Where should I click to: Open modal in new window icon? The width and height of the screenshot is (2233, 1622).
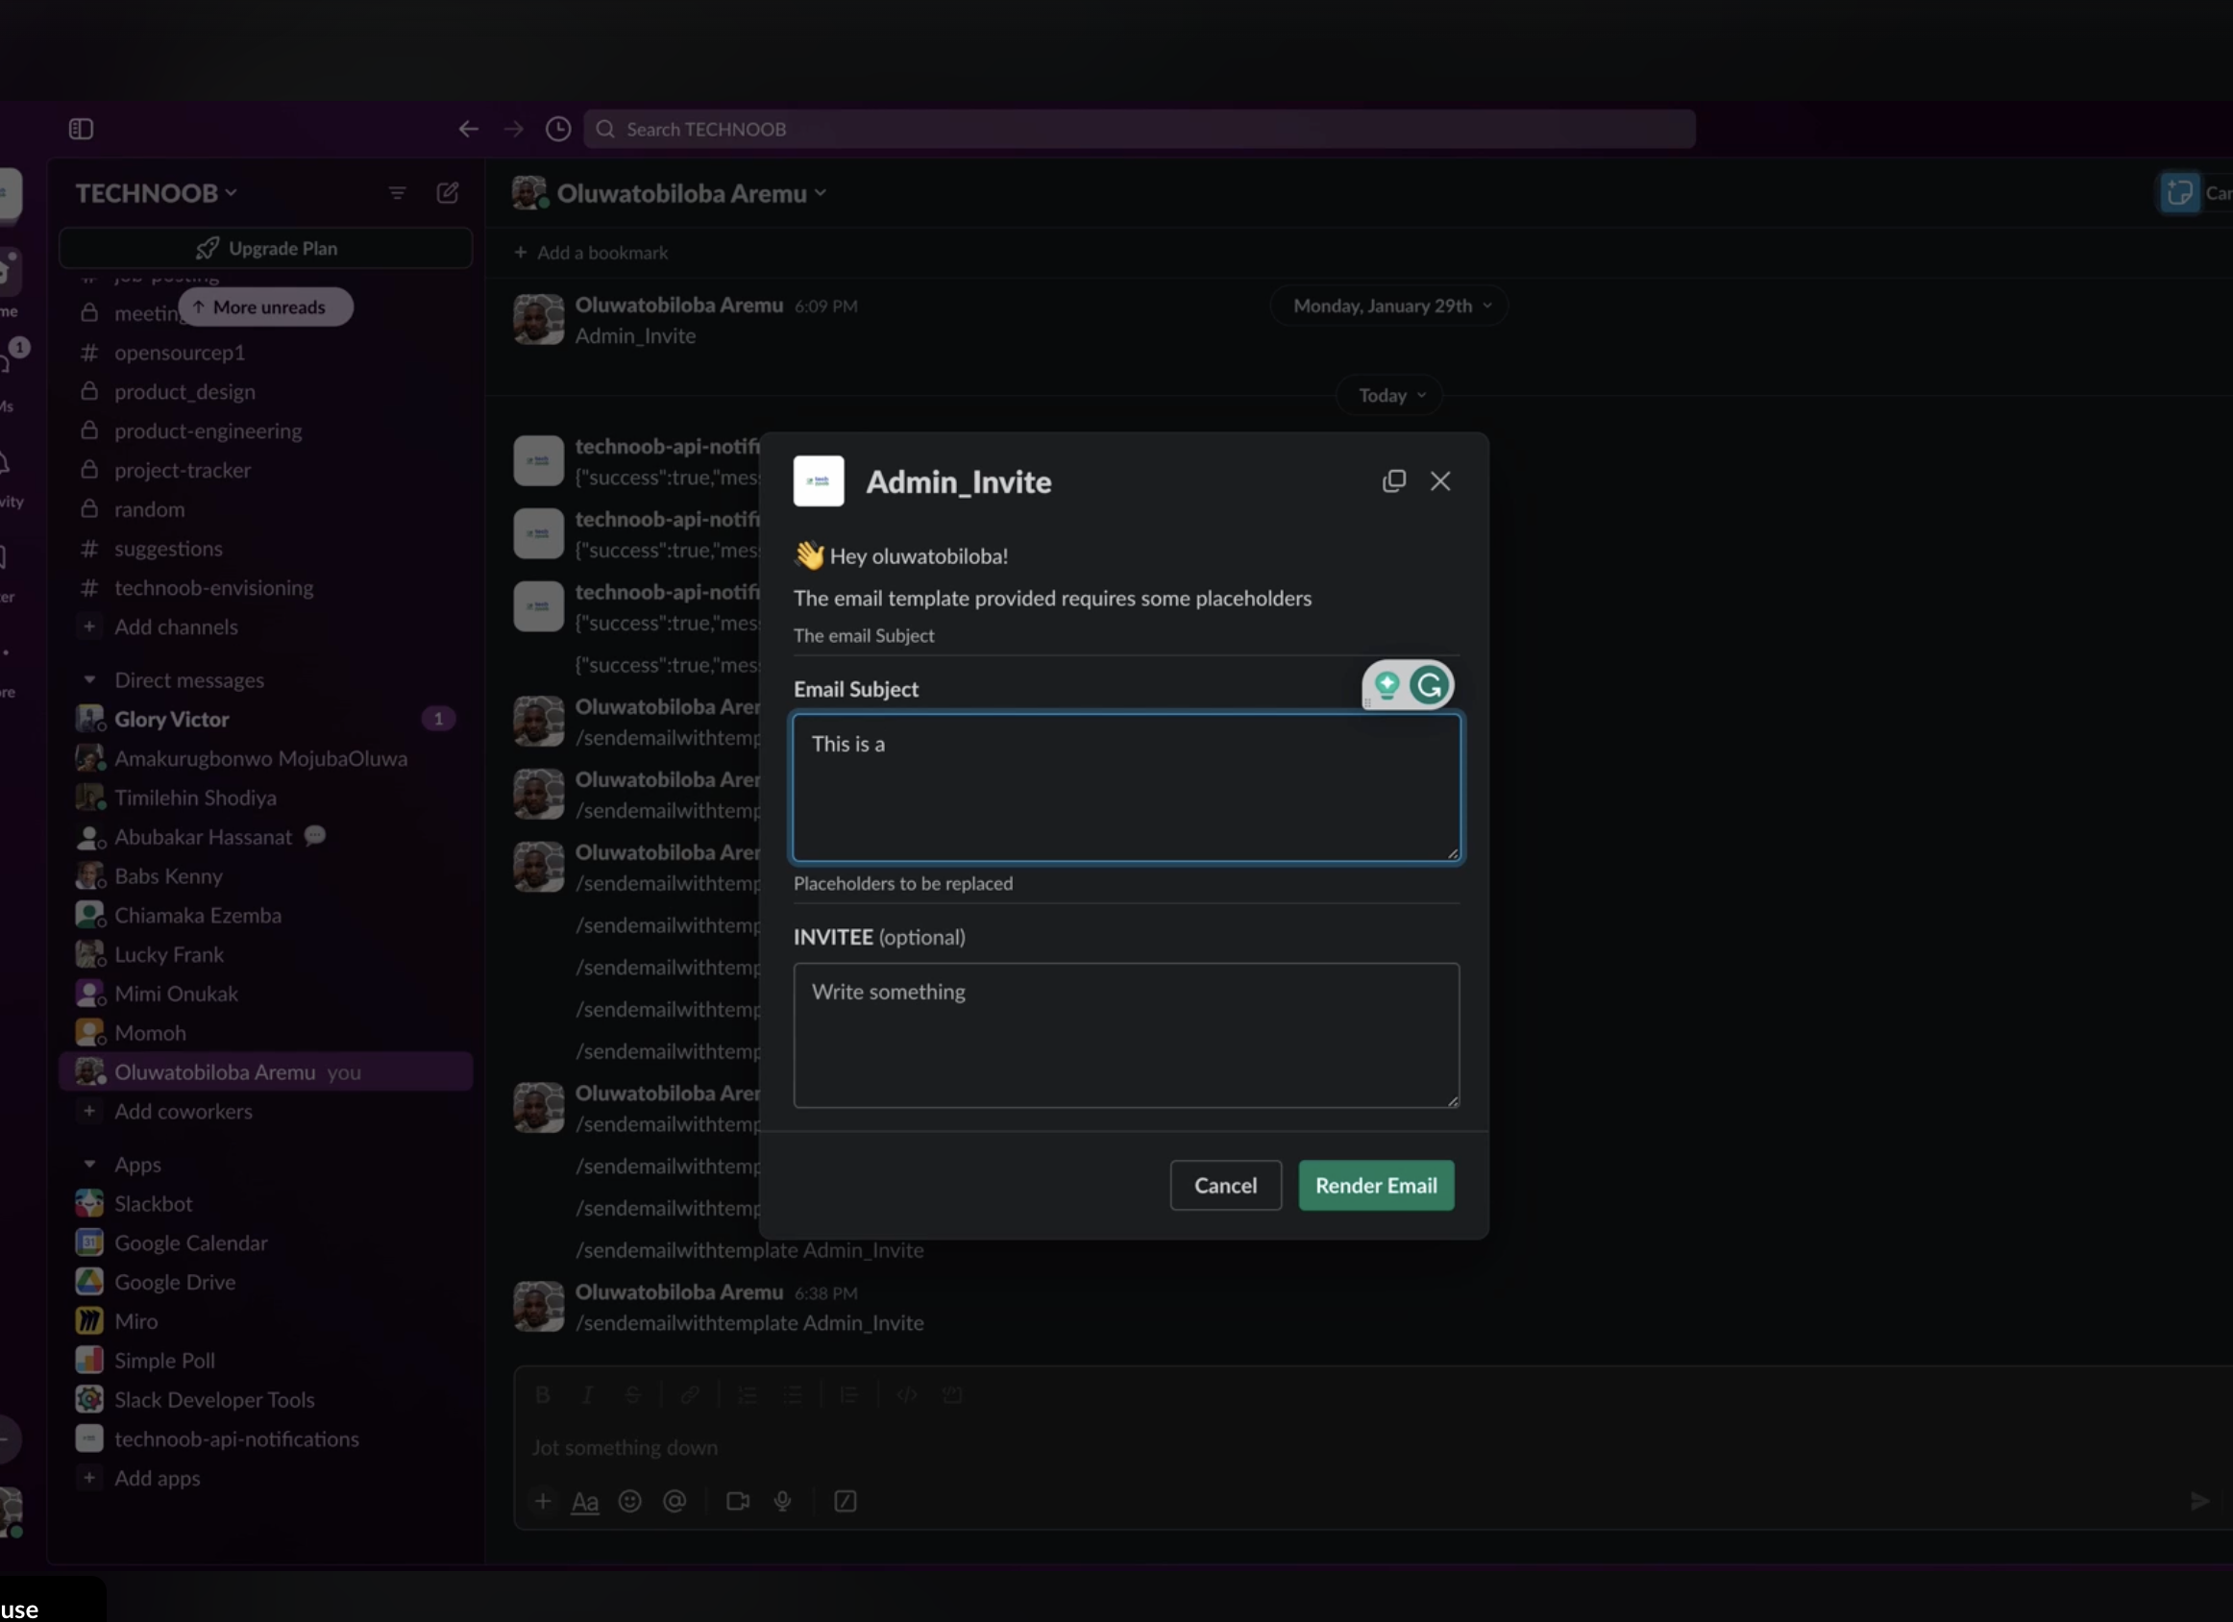pyautogui.click(x=1393, y=480)
